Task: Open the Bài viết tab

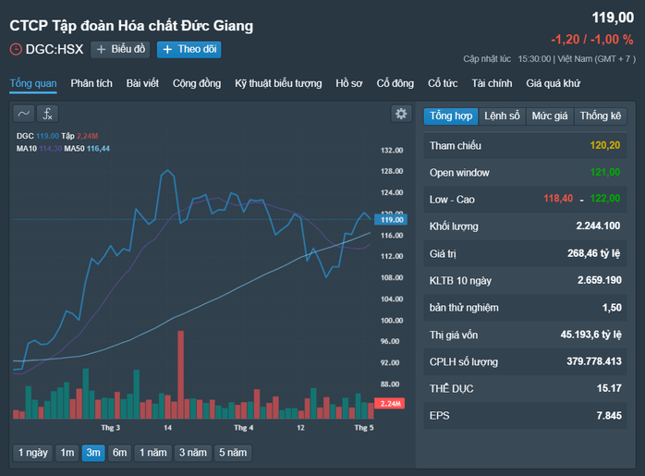Action: [x=142, y=83]
